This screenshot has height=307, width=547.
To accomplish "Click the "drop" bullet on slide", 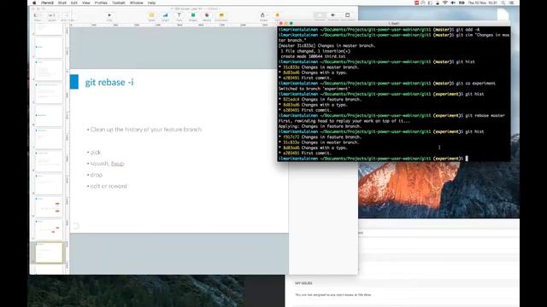I will [x=97, y=175].
